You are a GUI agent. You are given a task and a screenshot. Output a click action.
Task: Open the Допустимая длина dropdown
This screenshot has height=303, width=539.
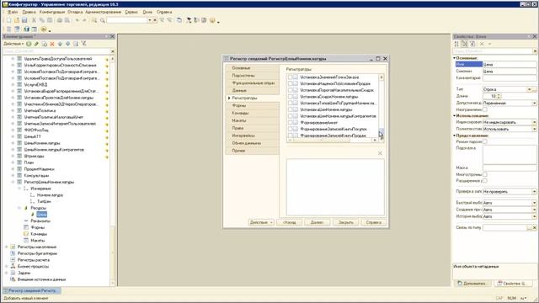(534, 103)
